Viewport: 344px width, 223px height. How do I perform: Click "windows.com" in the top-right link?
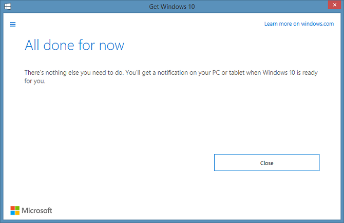[x=318, y=24]
